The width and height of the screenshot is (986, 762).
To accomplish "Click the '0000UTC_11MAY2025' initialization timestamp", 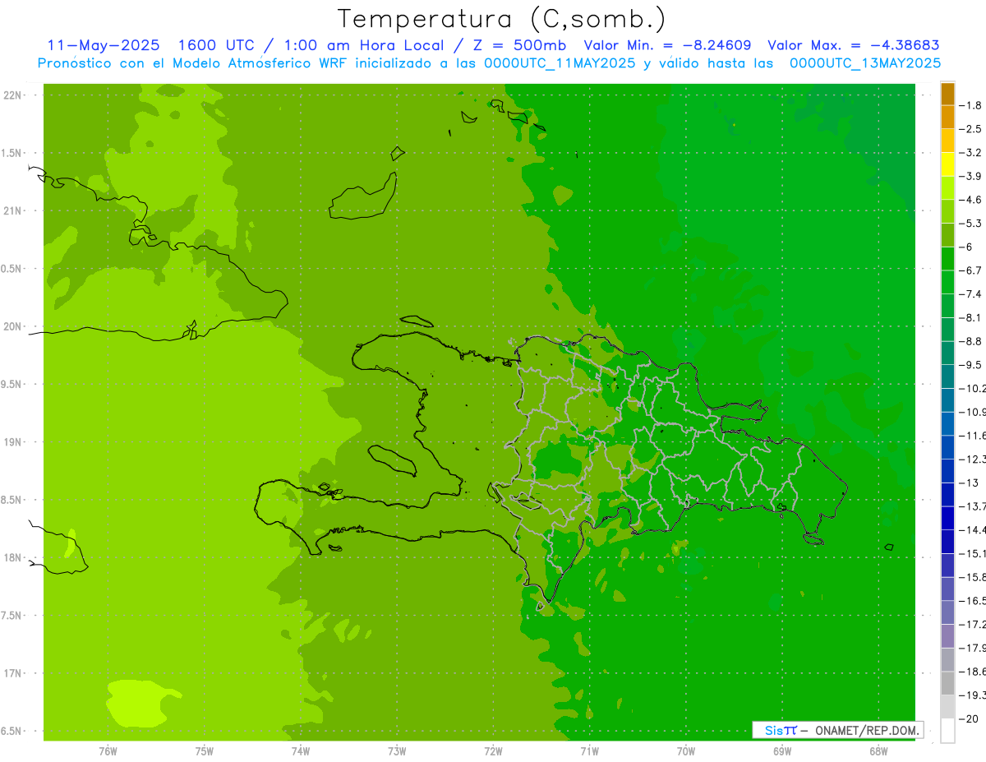I will [x=560, y=62].
